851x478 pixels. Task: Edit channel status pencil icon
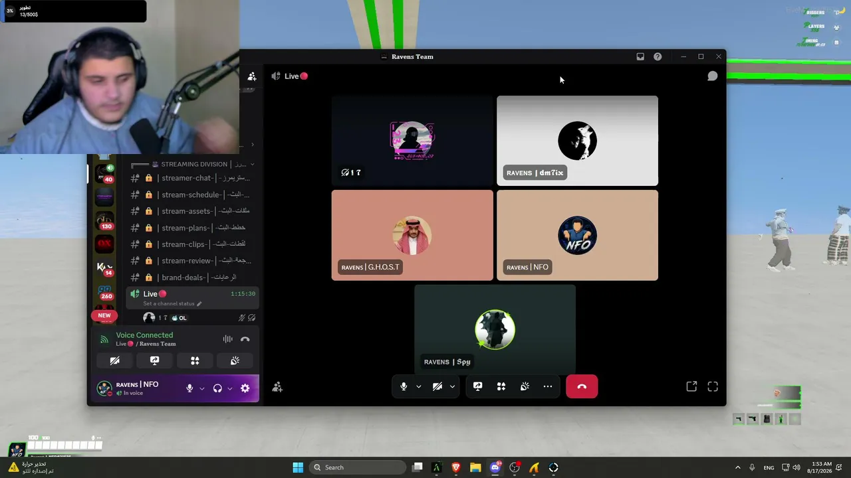click(199, 304)
